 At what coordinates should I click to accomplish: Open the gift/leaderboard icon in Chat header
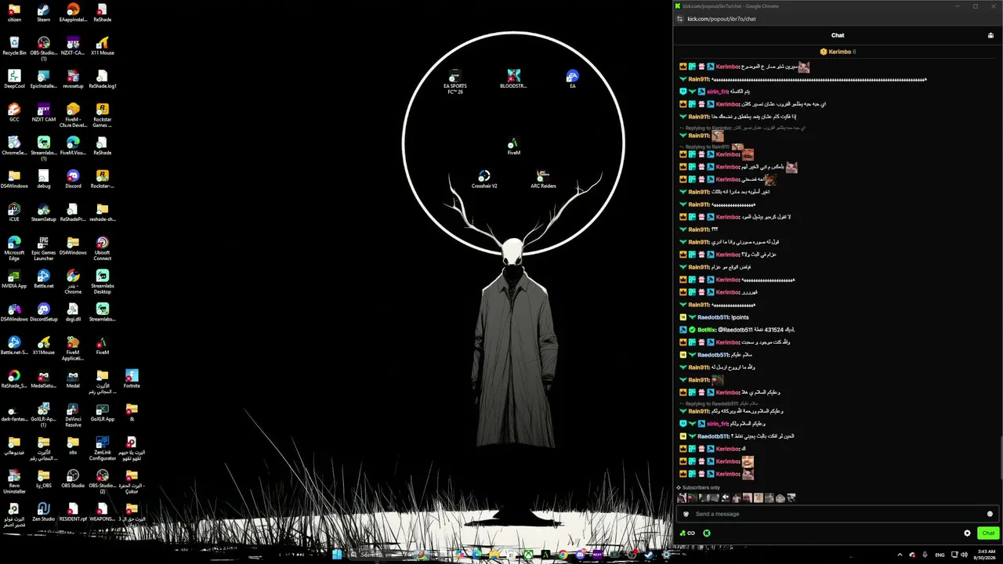click(x=990, y=35)
